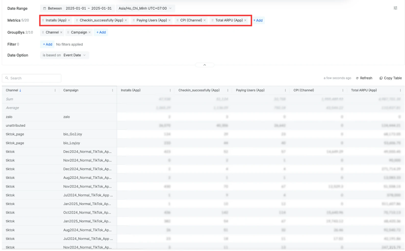Remove the Paying Users (App) metric

pyautogui.click(x=169, y=20)
